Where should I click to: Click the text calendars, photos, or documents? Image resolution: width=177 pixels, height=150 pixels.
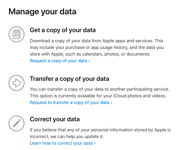coord(116,54)
